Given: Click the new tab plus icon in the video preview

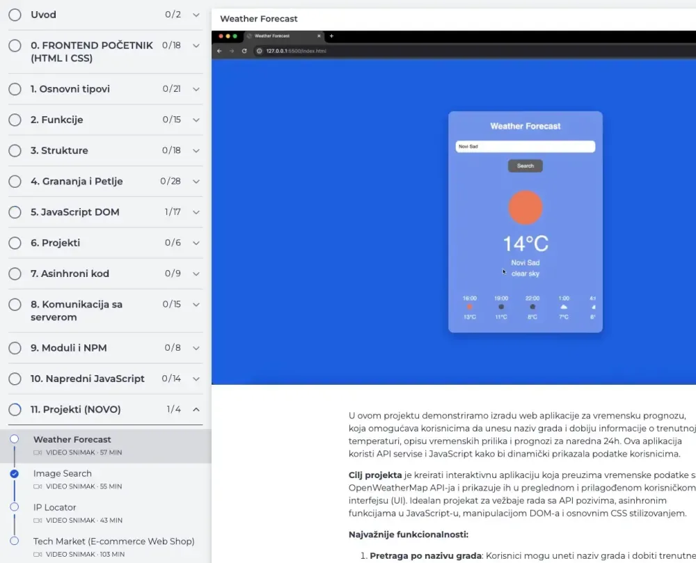Looking at the screenshot, I should [331, 36].
